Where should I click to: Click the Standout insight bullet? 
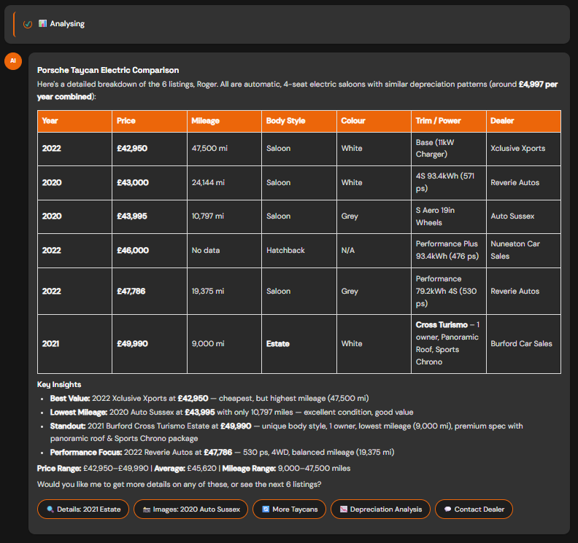[286, 432]
